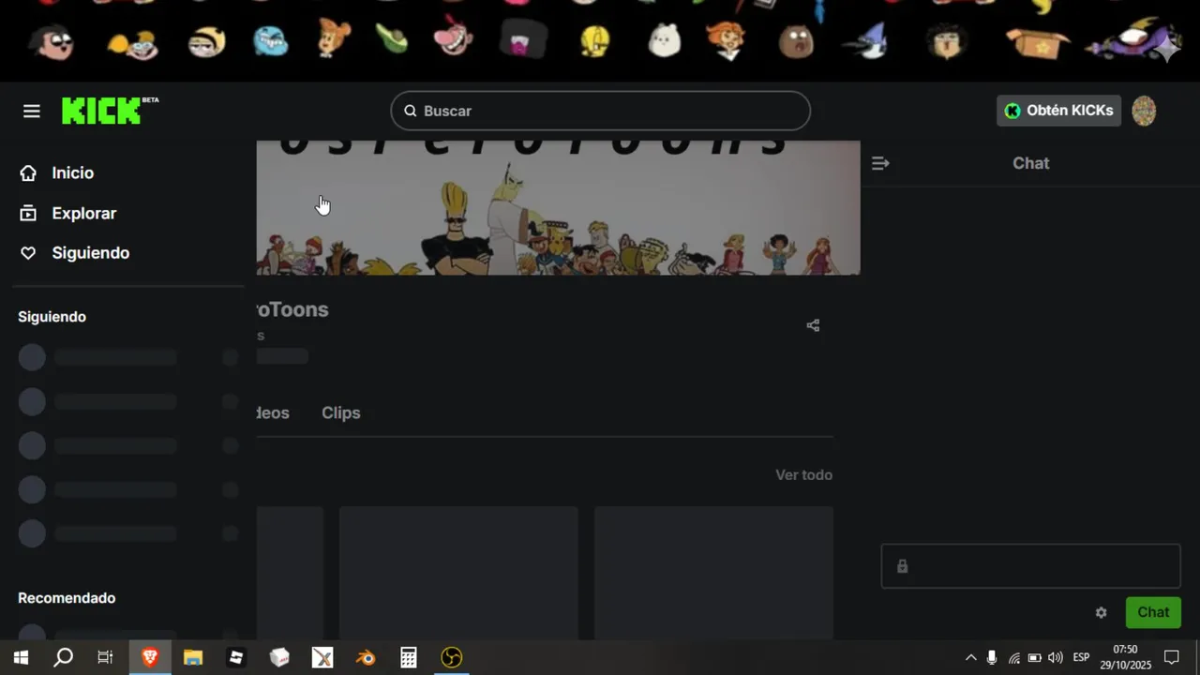
Task: Open volume speaker tray icon
Action: pos(1056,657)
